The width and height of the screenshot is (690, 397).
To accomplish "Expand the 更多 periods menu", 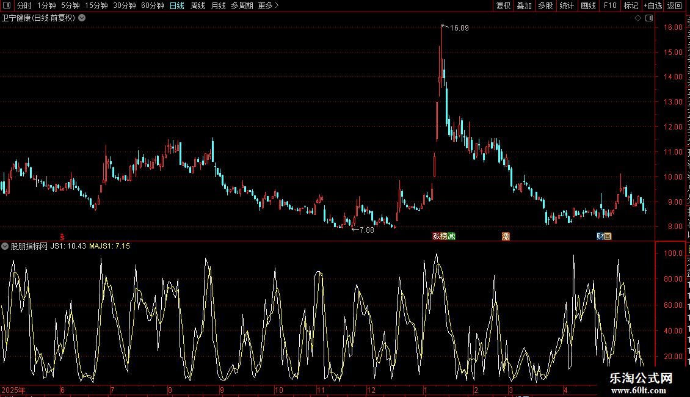I will tap(269, 5).
